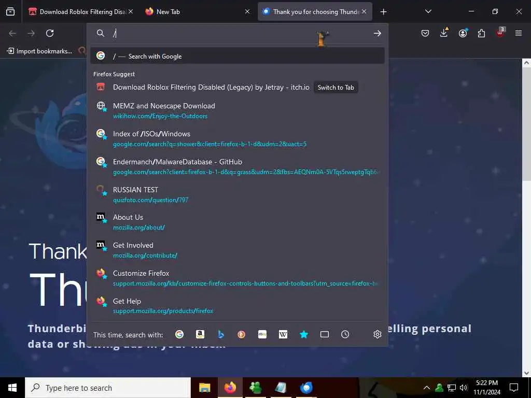Viewport: 531px width, 398px height.
Task: Open the green people app on taskbar
Action: 255,388
